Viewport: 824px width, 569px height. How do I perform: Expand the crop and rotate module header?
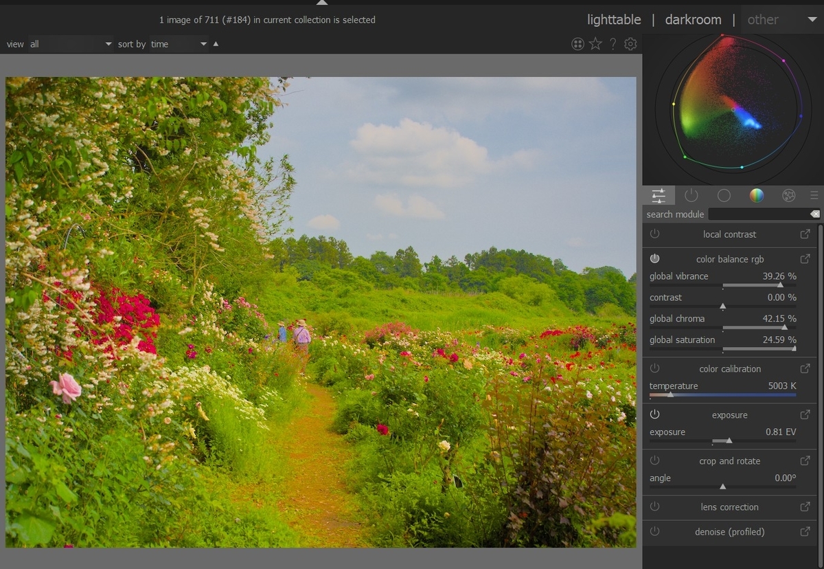pyautogui.click(x=729, y=461)
